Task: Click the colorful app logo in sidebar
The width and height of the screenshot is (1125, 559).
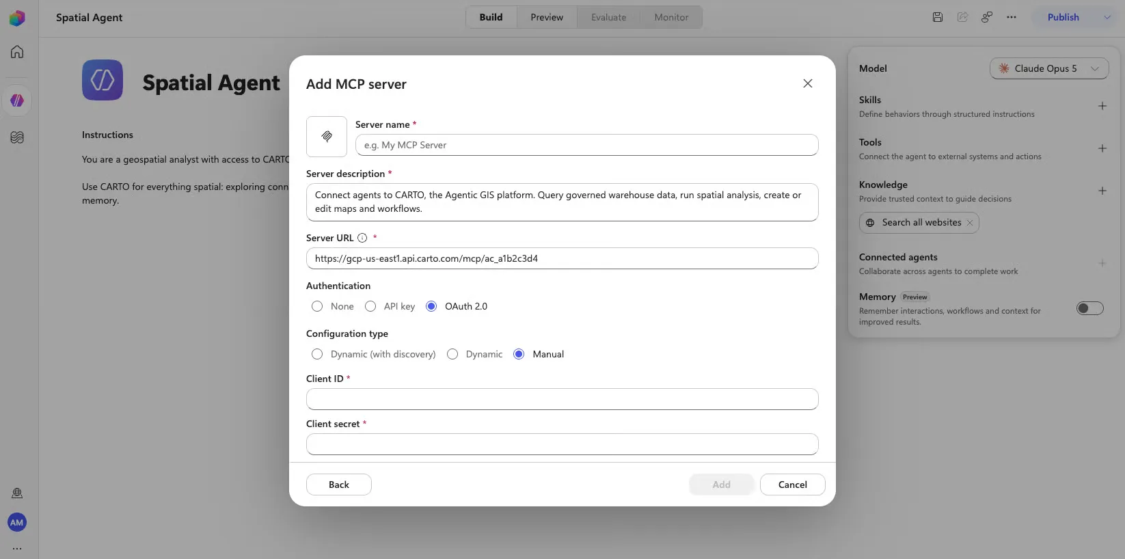Action: (x=17, y=18)
